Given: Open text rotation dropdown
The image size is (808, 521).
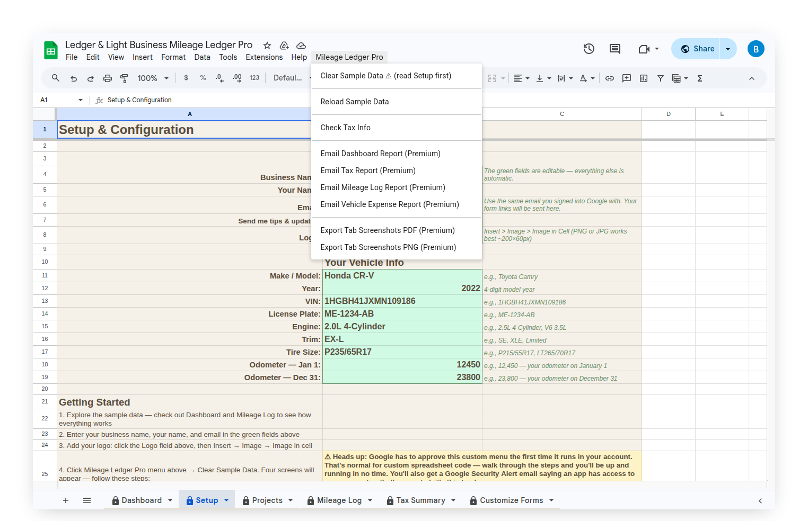Looking at the screenshot, I should pos(587,78).
